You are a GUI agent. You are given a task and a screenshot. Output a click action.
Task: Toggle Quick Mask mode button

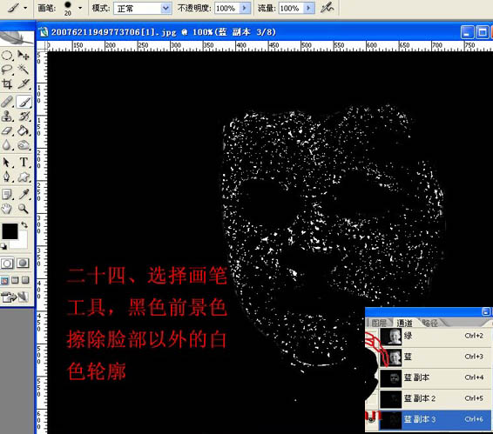pos(23,264)
